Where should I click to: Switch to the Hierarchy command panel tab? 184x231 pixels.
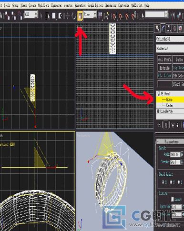[169, 28]
